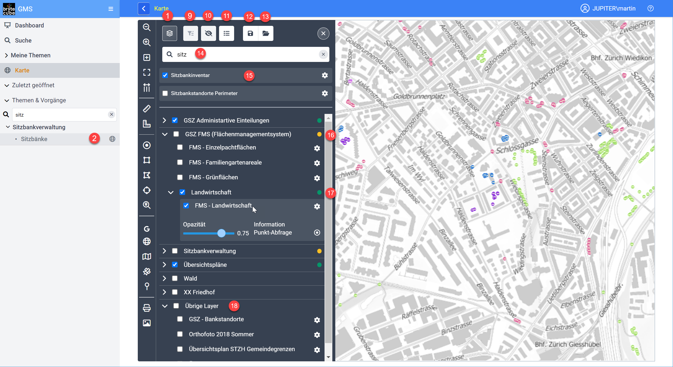Screen dimensions: 673x367
Task: Click the location search magnifier tool
Action: click(147, 205)
